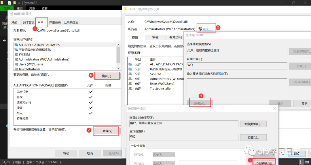Click the new folder quick access icon
The image size is (311, 165).
[x=14, y=3]
